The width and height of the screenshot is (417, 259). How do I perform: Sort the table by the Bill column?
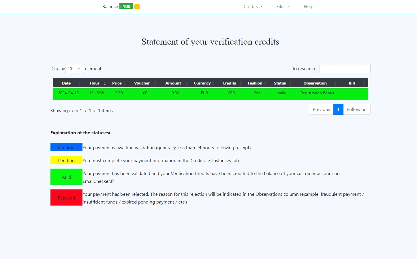click(352, 83)
